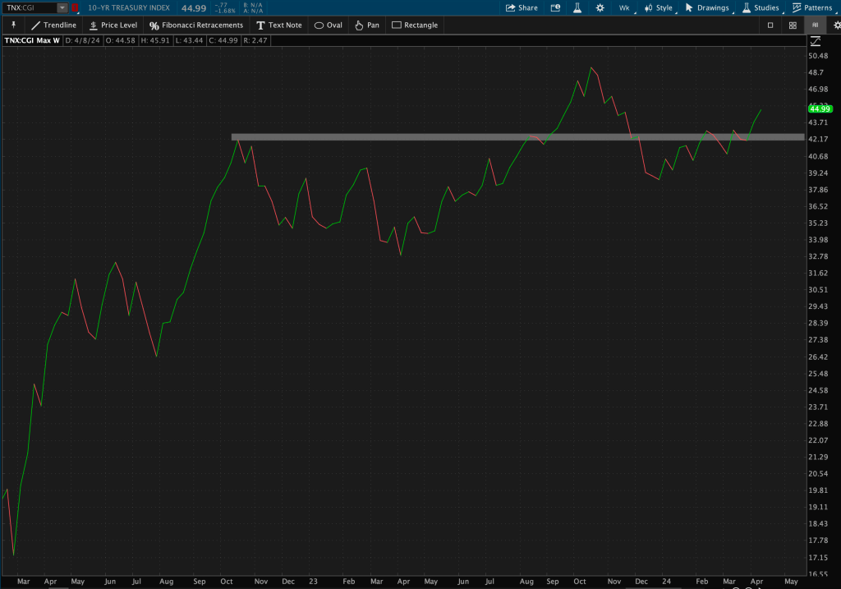
Task: Open the symbol selector dropdown arrow
Action: (x=62, y=7)
